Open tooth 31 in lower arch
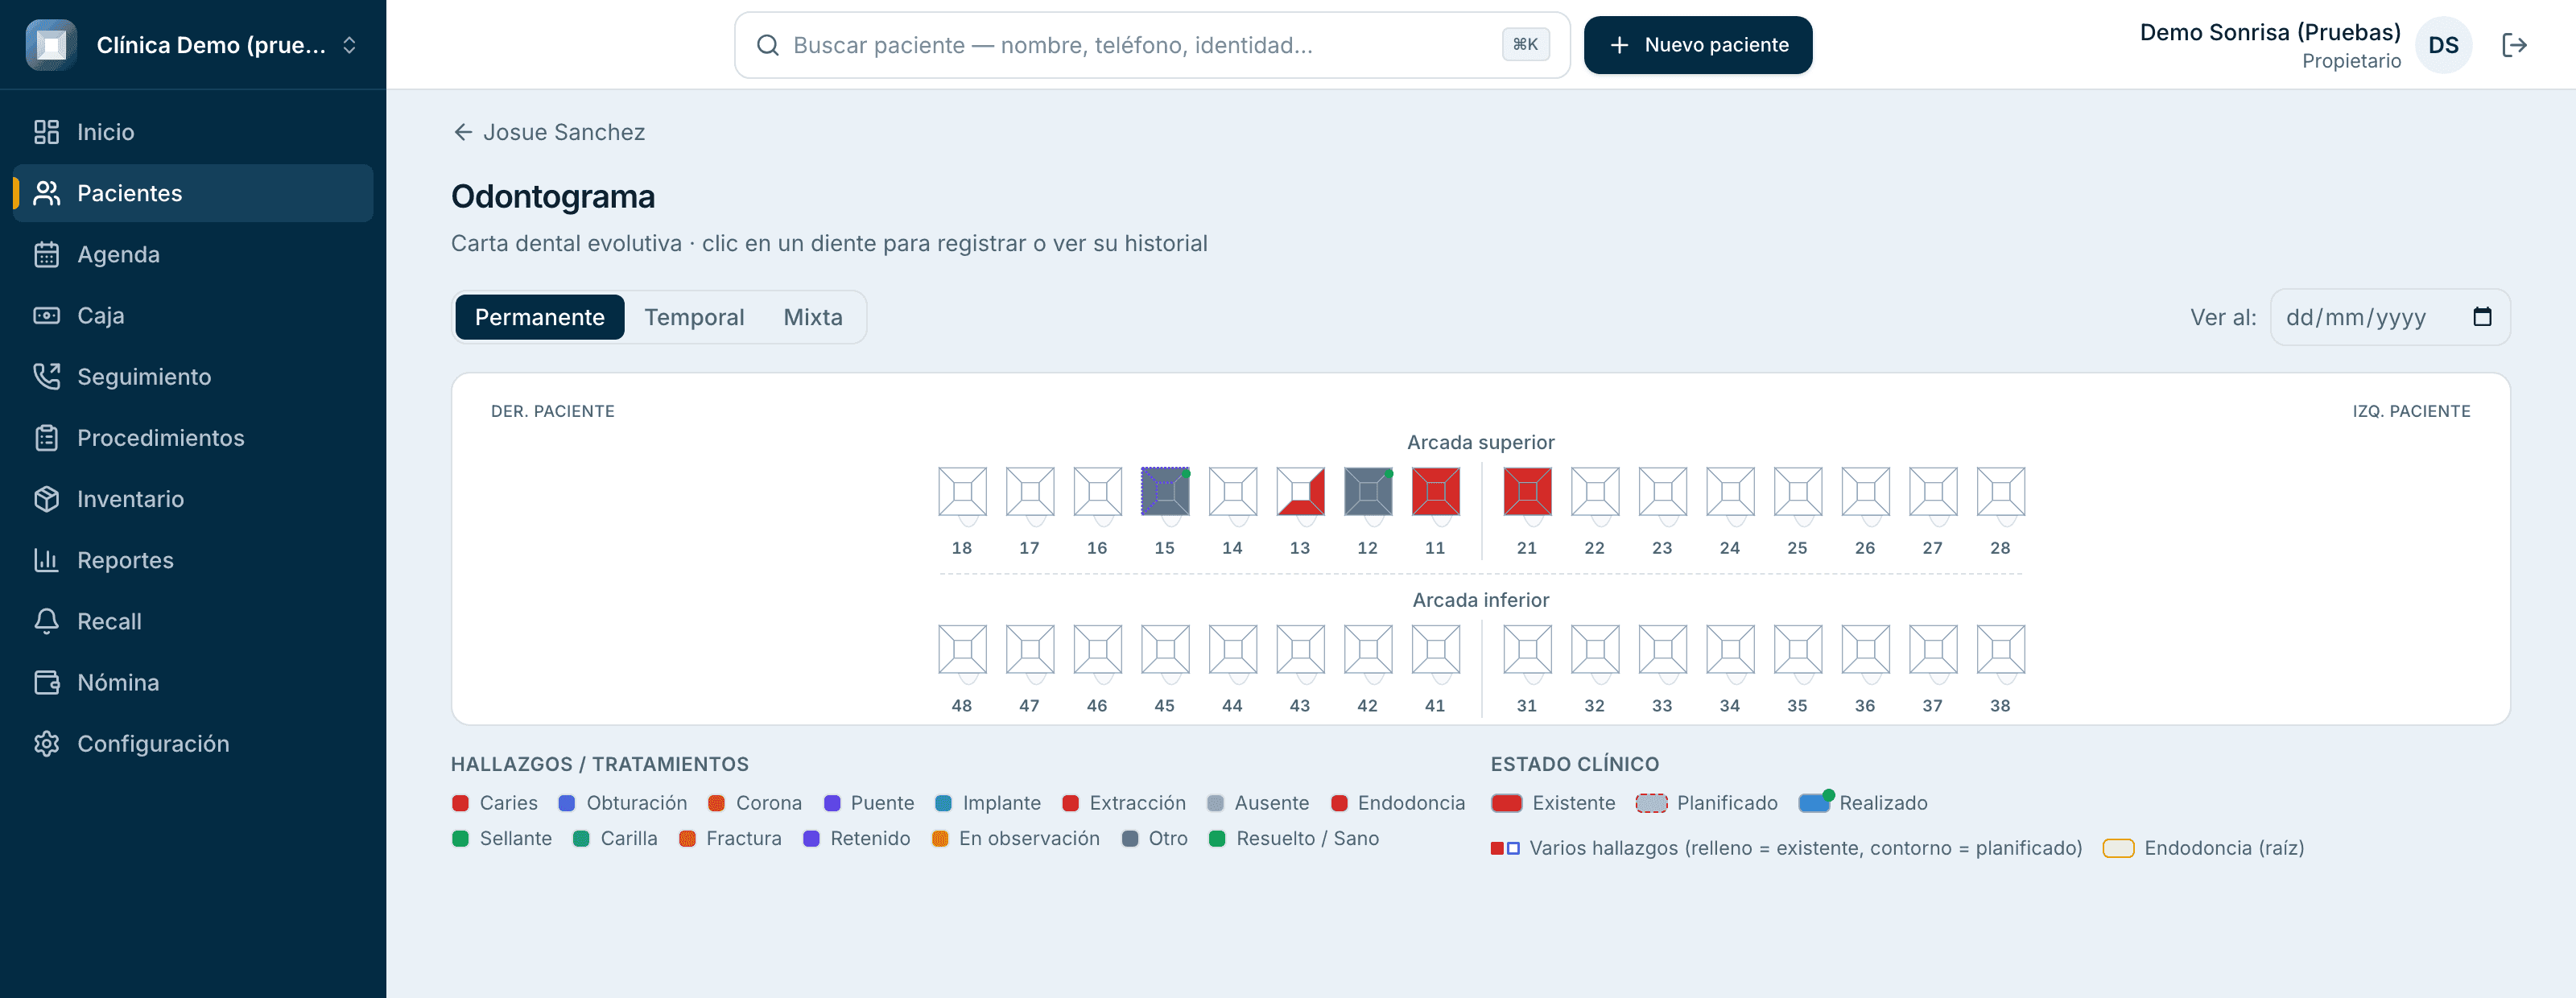Screen dimensions: 2576x998 pyautogui.click(x=1527, y=650)
